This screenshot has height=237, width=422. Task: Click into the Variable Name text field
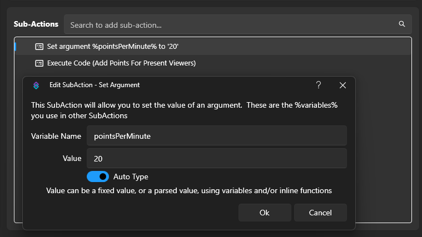pyautogui.click(x=216, y=136)
